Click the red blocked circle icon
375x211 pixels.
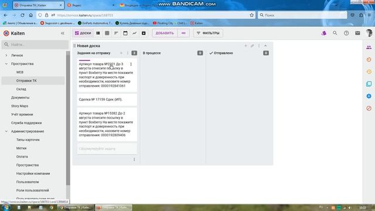(x=369, y=108)
